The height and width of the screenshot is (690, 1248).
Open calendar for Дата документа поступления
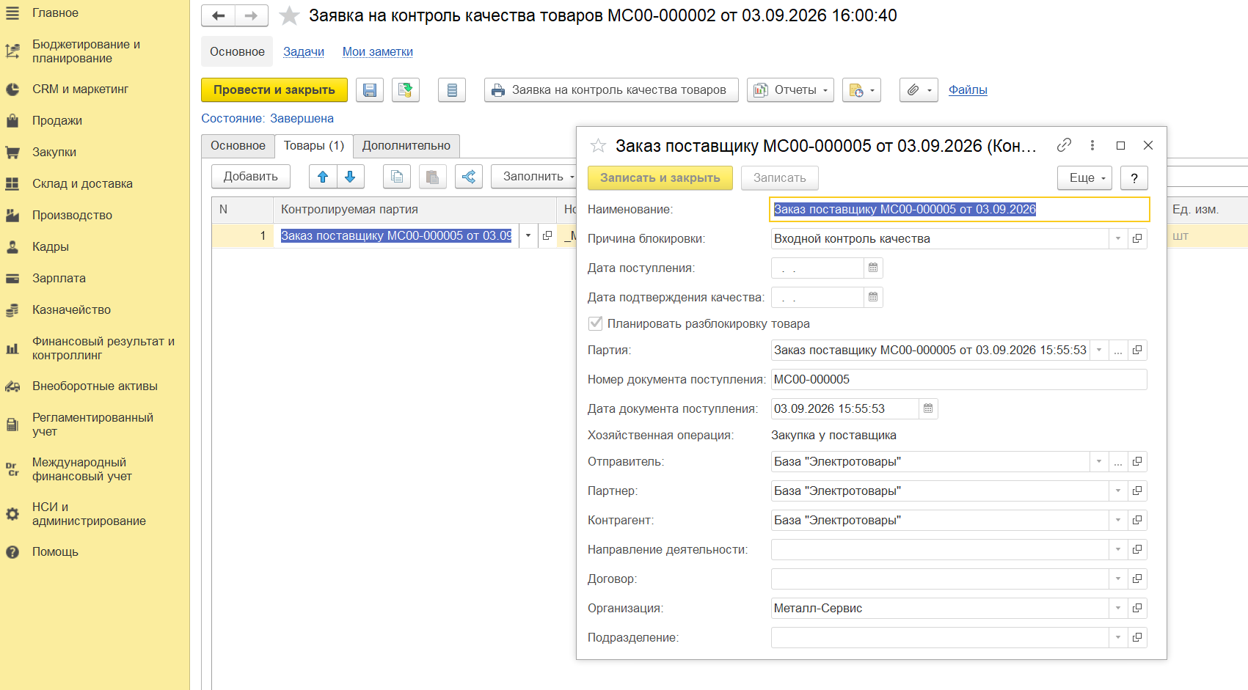[928, 408]
